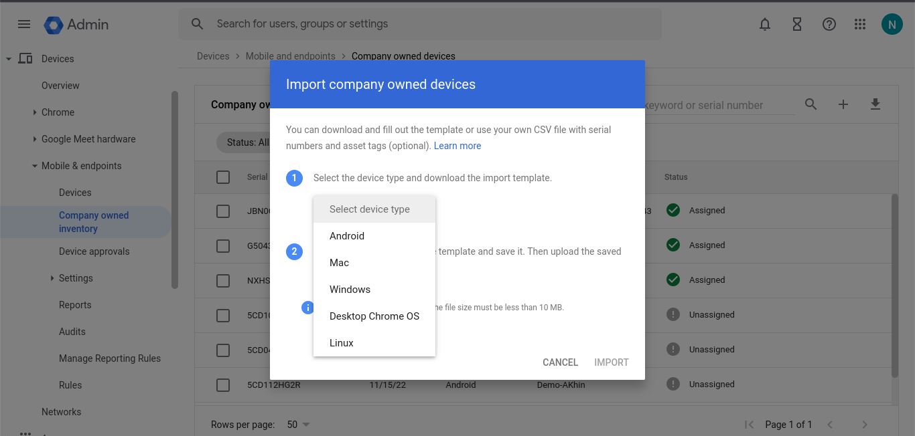The height and width of the screenshot is (436, 915).
Task: Choose Mac from the device type list
Action: click(x=374, y=263)
